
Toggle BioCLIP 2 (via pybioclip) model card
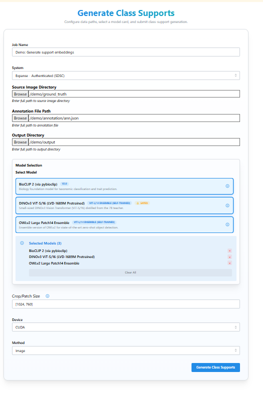124,186
